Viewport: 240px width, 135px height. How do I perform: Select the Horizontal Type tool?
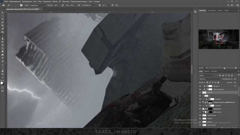click(3, 58)
